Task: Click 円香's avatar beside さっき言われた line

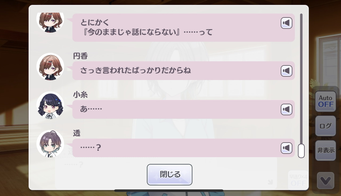Action: pyautogui.click(x=50, y=66)
